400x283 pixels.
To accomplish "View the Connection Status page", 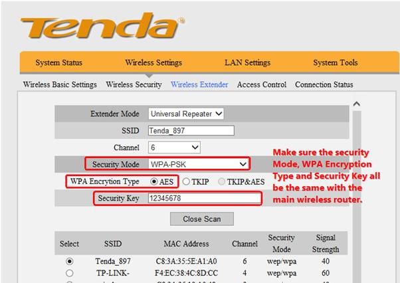I will [x=324, y=84].
